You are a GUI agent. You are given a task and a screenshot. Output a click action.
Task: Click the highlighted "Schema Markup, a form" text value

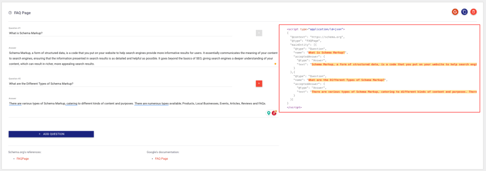pyautogui.click(x=393, y=65)
